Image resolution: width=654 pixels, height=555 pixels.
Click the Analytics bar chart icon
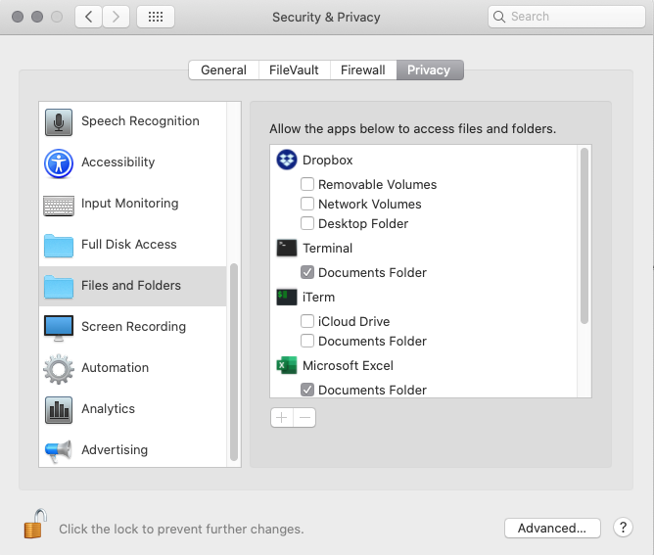59,410
